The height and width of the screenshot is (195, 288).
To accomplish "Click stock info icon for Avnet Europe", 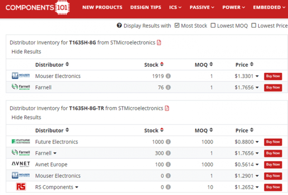I will (x=168, y=164).
